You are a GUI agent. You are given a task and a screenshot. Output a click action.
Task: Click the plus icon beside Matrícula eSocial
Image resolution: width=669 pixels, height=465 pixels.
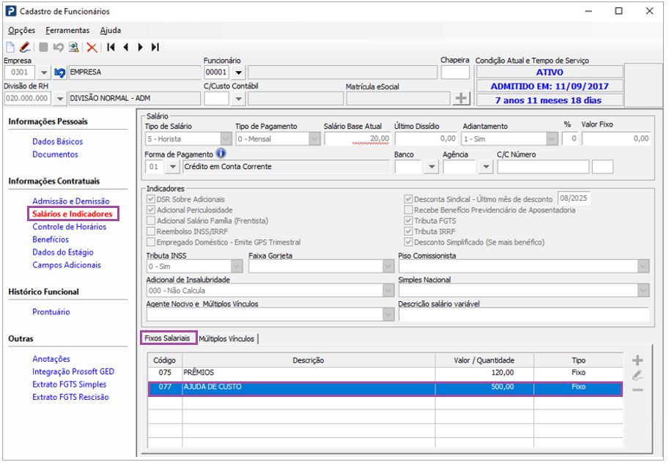[x=461, y=98]
